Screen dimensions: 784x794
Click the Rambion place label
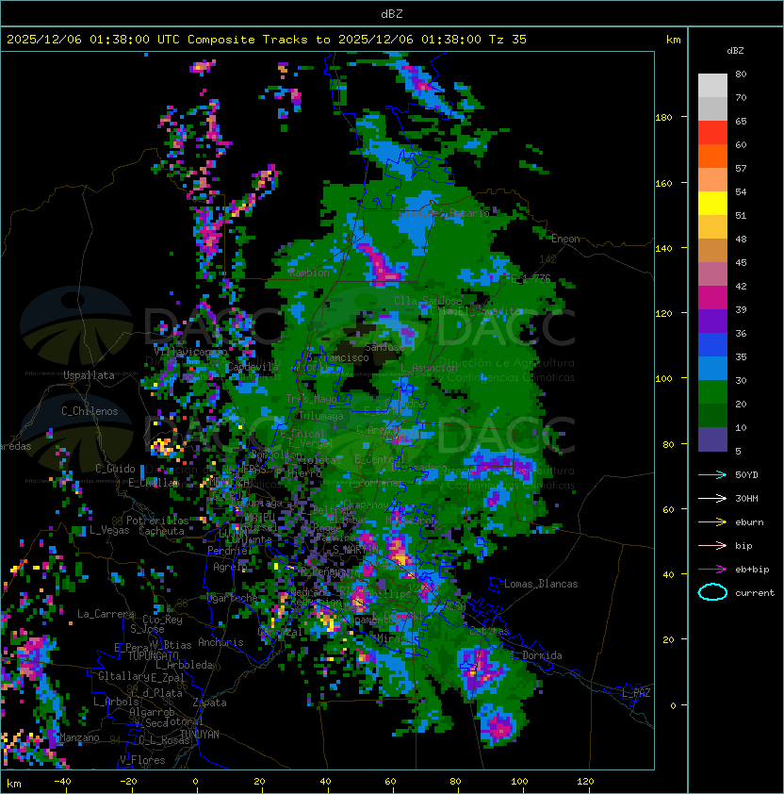309,273
